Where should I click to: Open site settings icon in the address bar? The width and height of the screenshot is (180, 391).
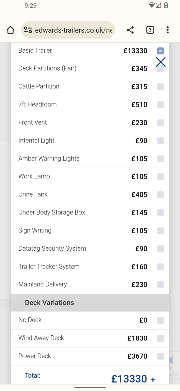tap(28, 30)
